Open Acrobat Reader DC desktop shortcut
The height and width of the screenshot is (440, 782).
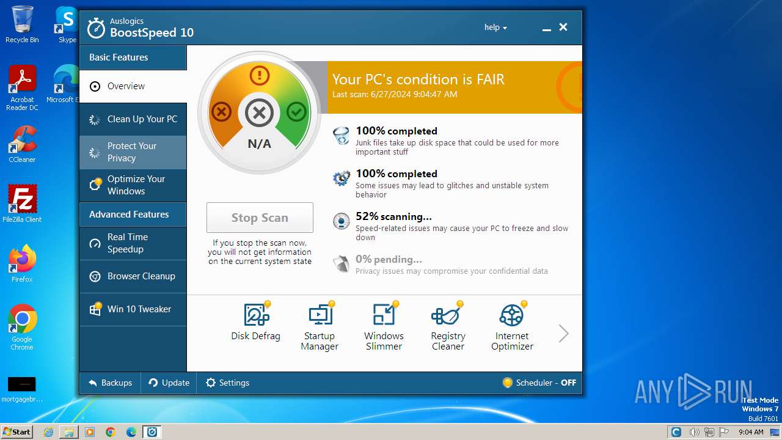tap(22, 88)
